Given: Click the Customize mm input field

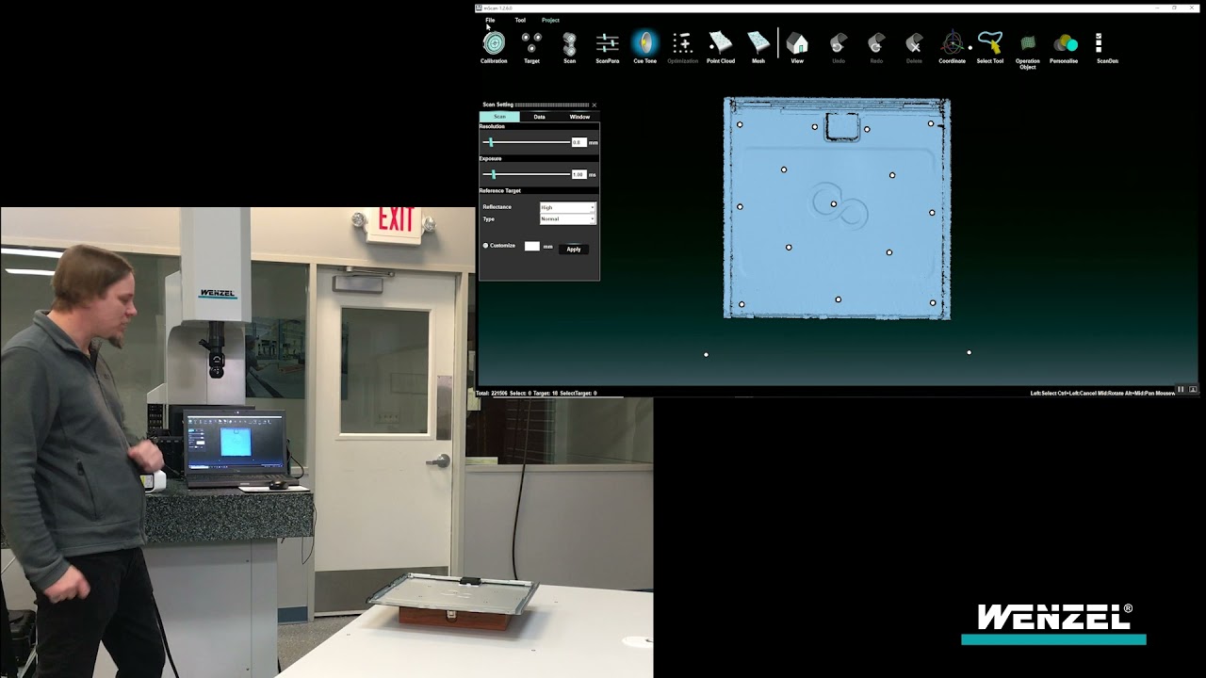Looking at the screenshot, I should [532, 246].
